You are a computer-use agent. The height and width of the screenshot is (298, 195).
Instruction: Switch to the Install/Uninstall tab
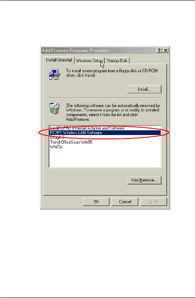(59, 60)
